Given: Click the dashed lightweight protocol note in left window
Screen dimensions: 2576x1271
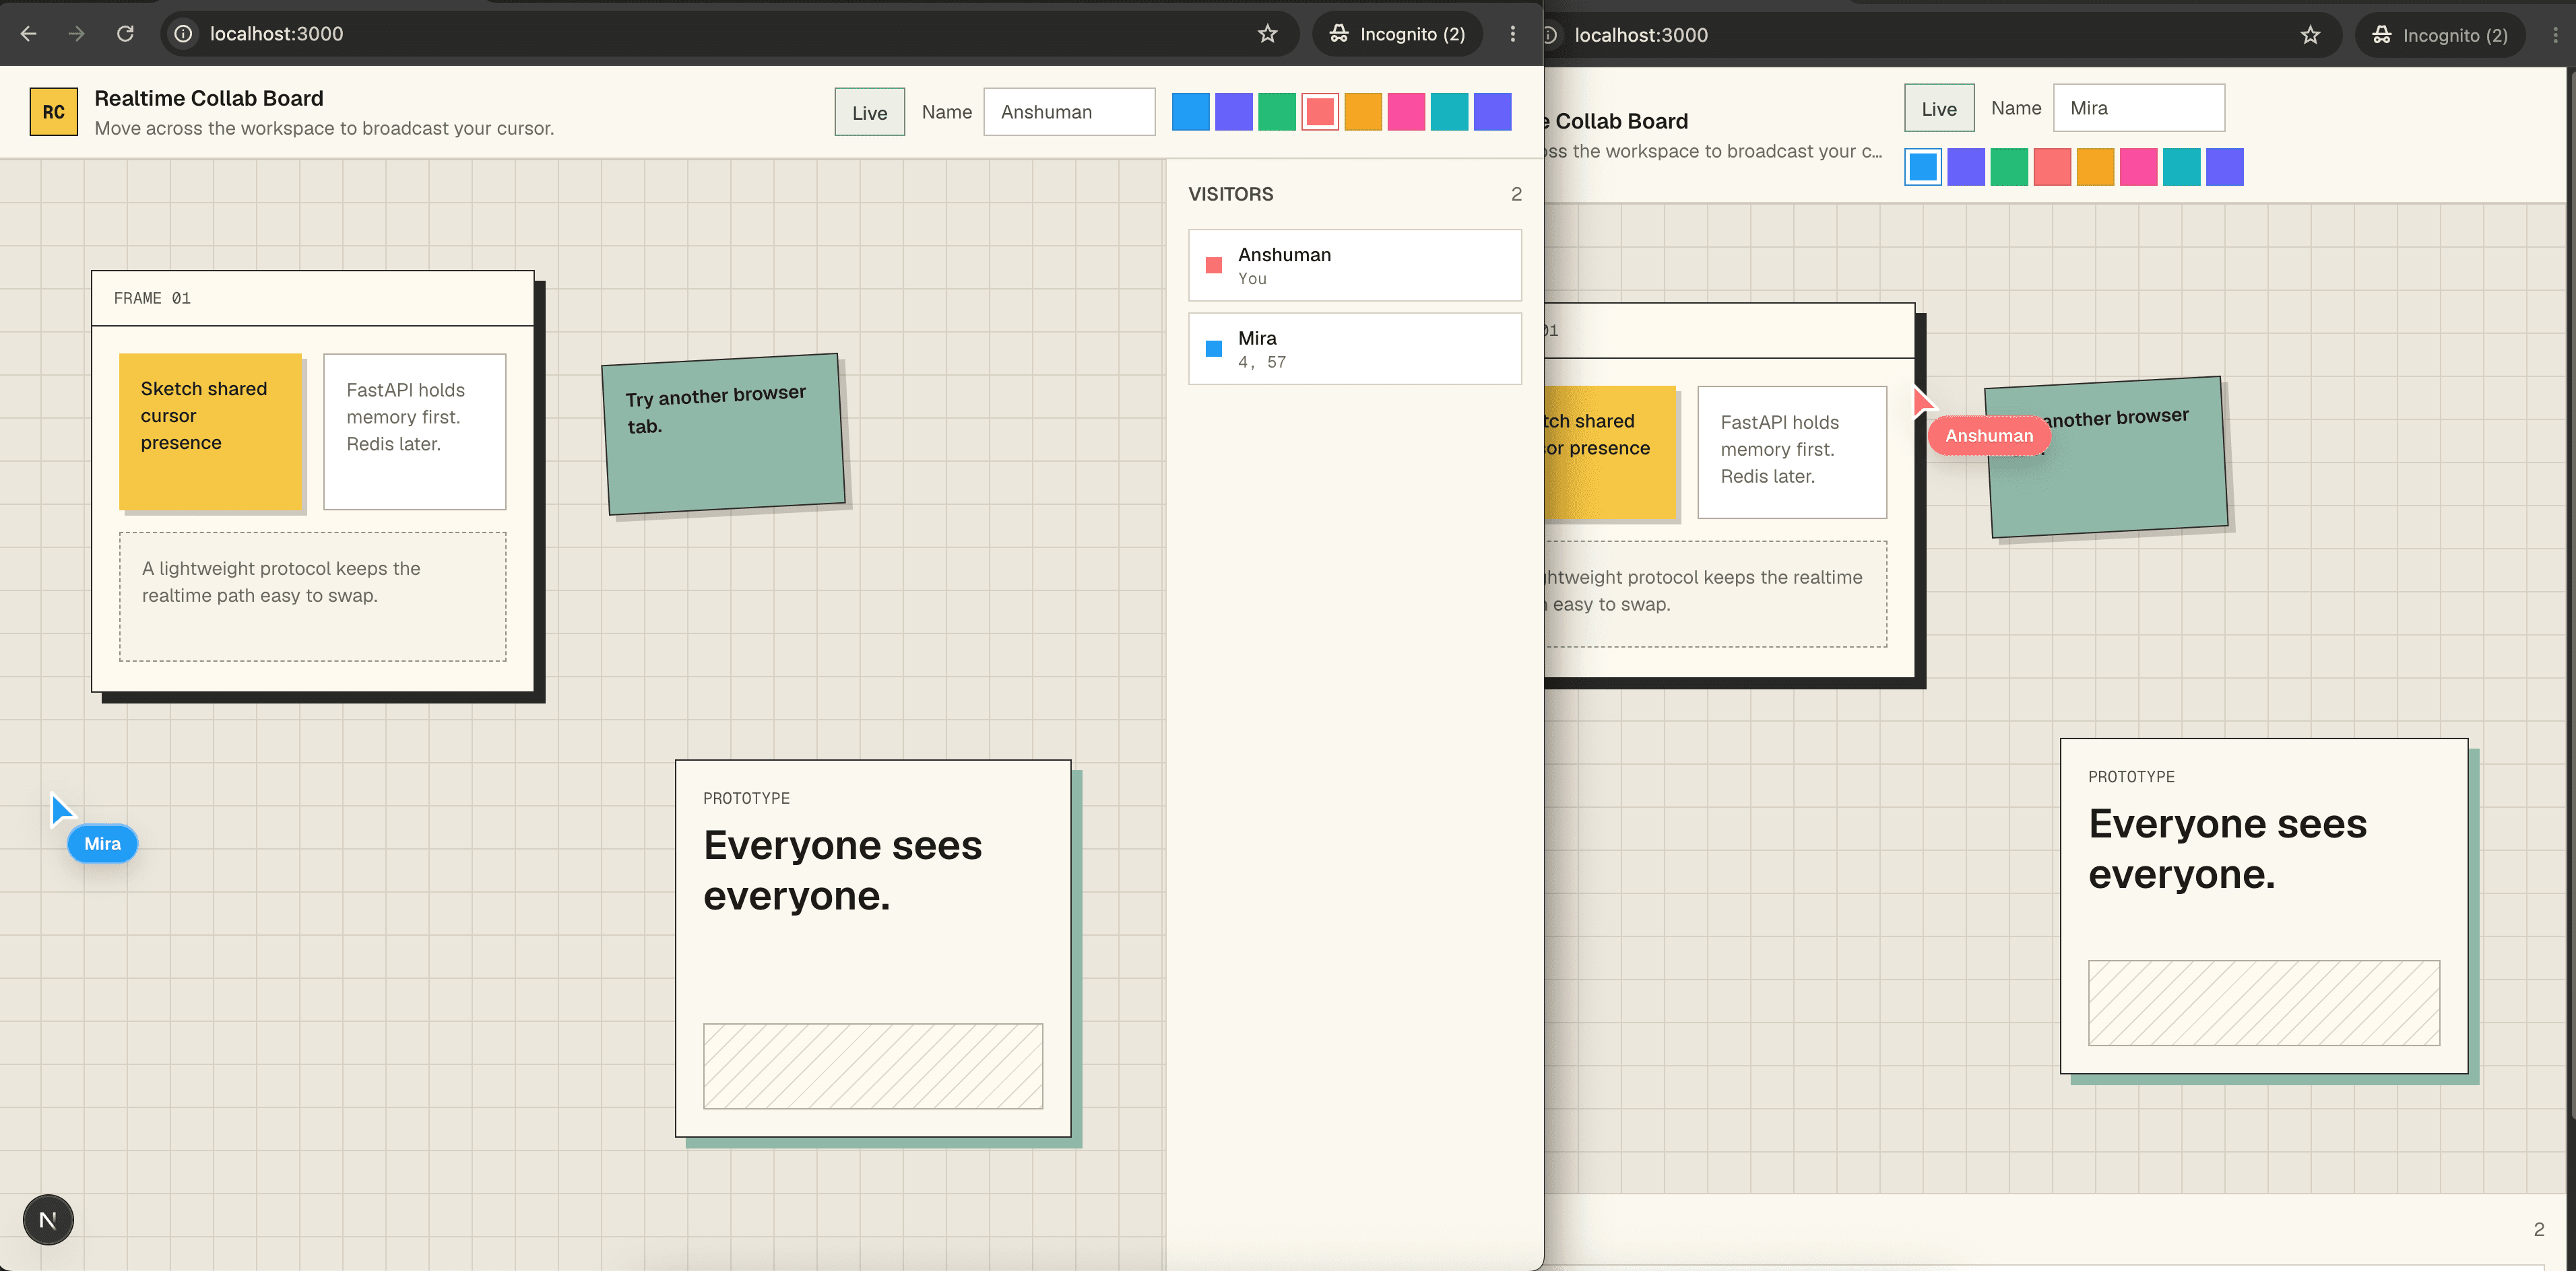Looking at the screenshot, I should coord(313,596).
